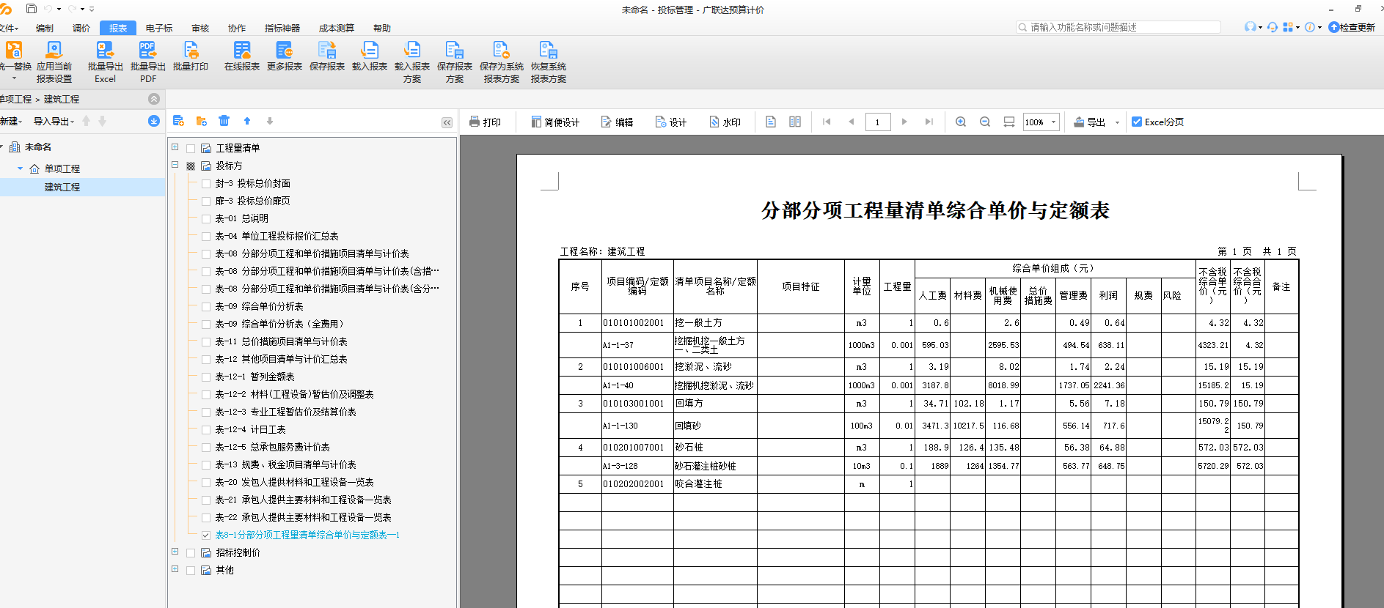Open the 电子标 menu tab
The image size is (1384, 608).
coord(159,29)
